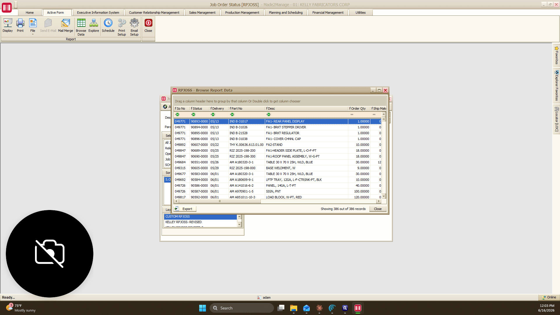The image size is (560, 315).
Task: Open the Planning and Scheduling tab
Action: [x=286, y=13]
